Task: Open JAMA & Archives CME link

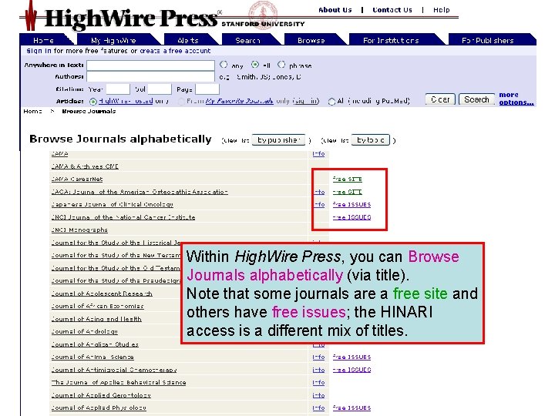Action: coord(85,166)
